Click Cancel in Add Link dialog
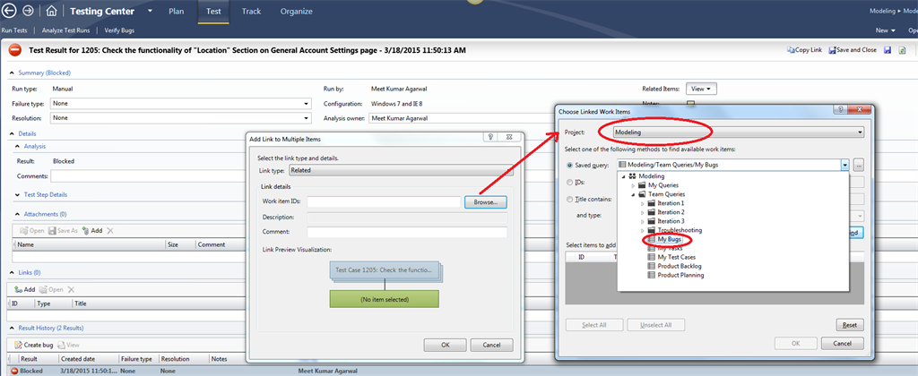Viewport: 918px width, 376px height. [x=492, y=345]
